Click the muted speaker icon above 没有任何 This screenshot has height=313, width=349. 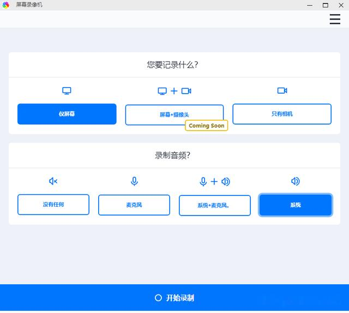pyautogui.click(x=53, y=181)
